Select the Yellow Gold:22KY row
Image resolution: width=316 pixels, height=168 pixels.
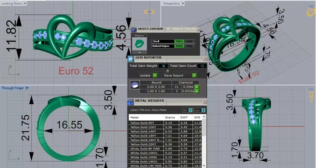coord(166,144)
